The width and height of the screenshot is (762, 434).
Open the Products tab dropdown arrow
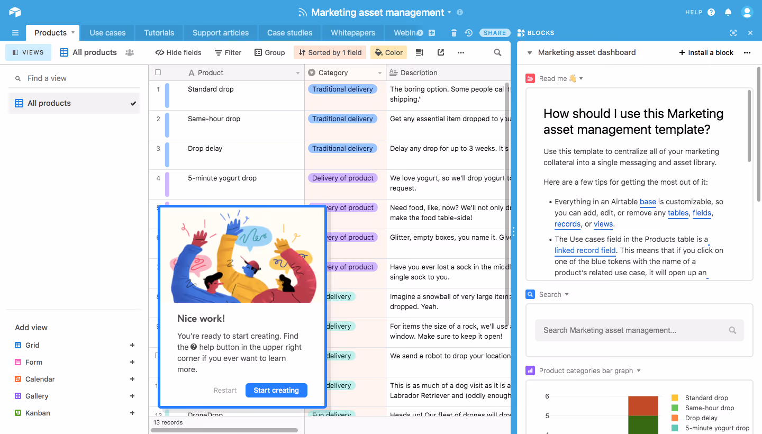pyautogui.click(x=73, y=33)
